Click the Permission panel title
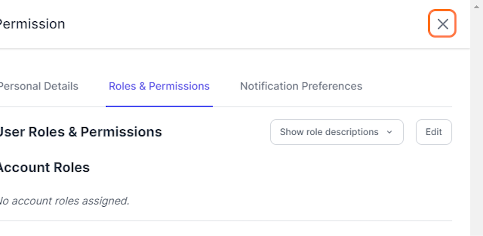 pos(32,24)
